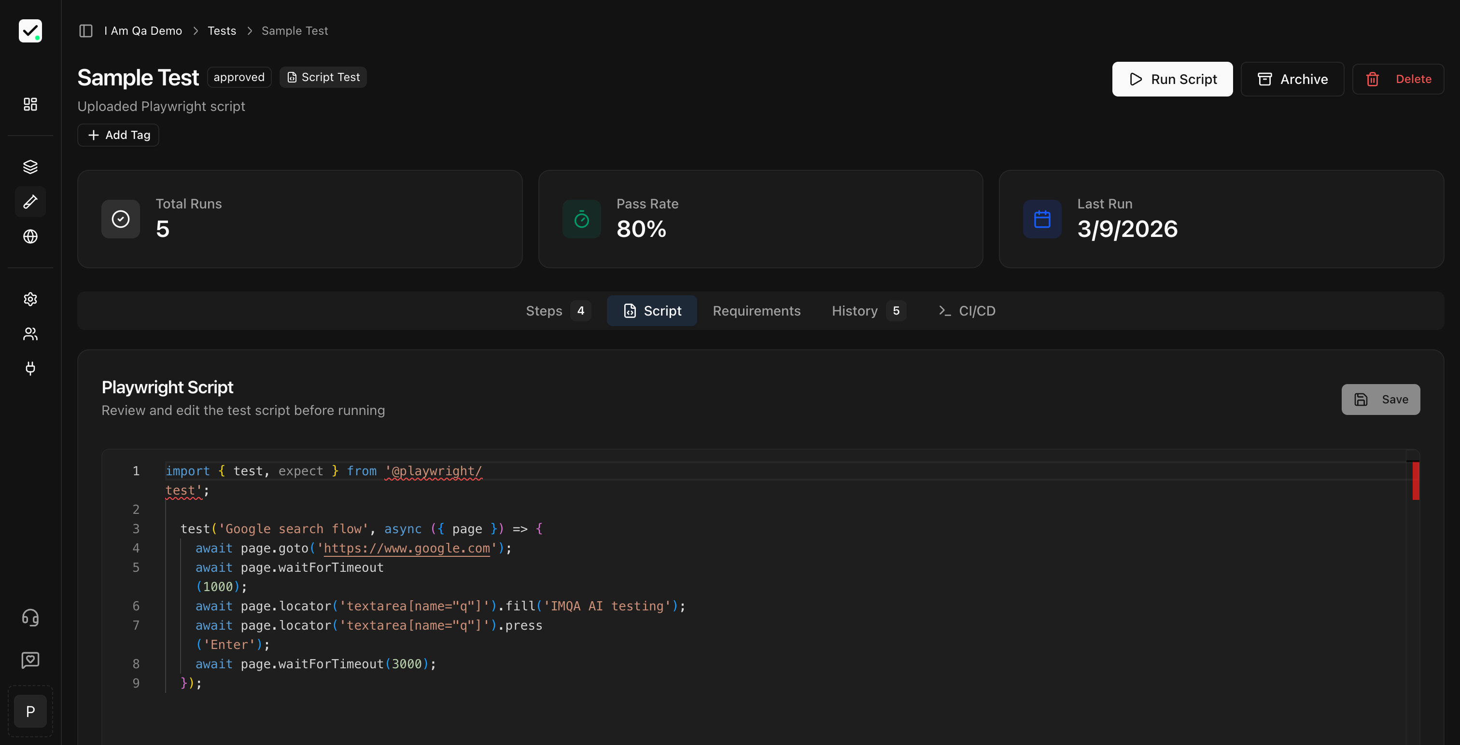The height and width of the screenshot is (745, 1460).
Task: Click the feedback heart message icon
Action: 30,660
